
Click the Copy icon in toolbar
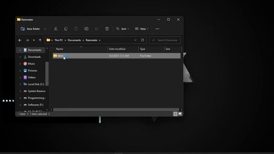[66, 29]
